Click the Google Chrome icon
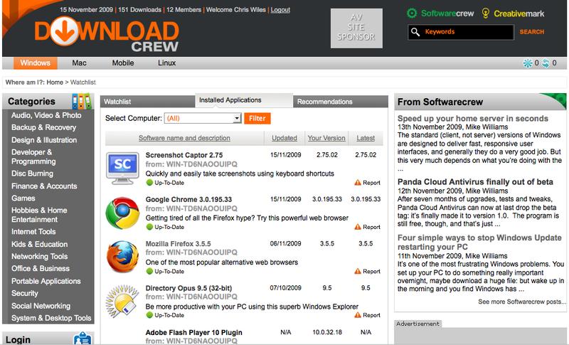This screenshot has height=345, width=569. [x=122, y=213]
